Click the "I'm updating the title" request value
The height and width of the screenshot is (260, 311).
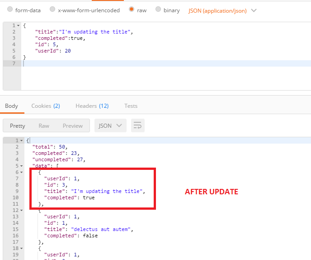[x=94, y=32]
